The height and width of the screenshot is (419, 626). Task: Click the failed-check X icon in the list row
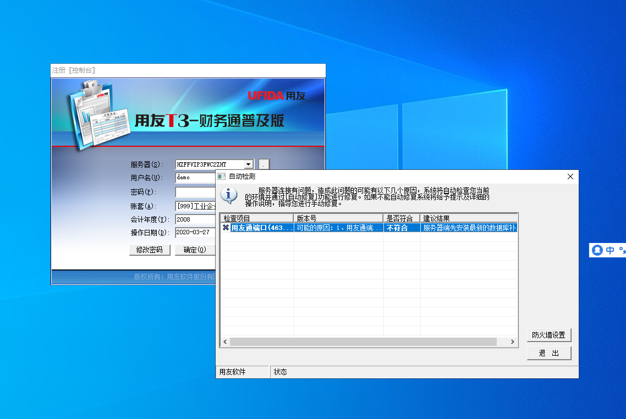pos(226,228)
